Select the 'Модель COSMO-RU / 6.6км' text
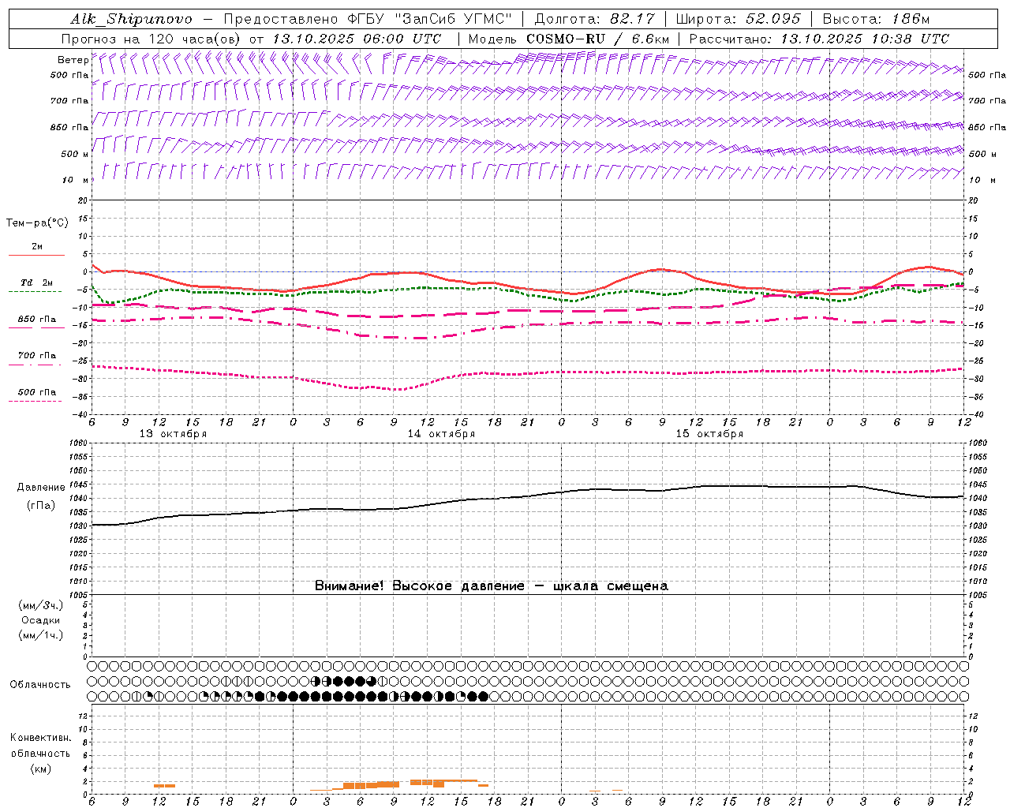The width and height of the screenshot is (1010, 808). click(x=568, y=39)
